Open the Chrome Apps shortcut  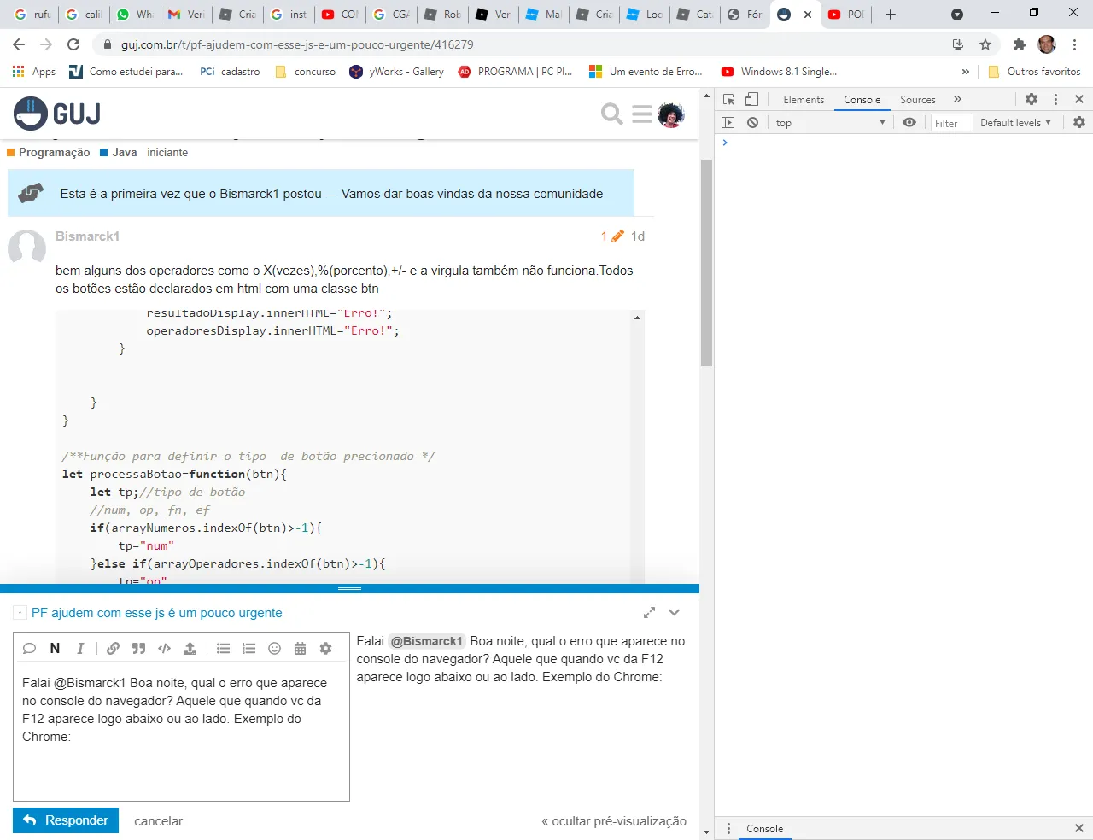(34, 72)
